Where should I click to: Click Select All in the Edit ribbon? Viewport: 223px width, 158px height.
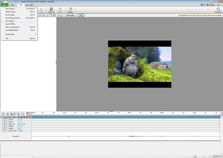51,10
